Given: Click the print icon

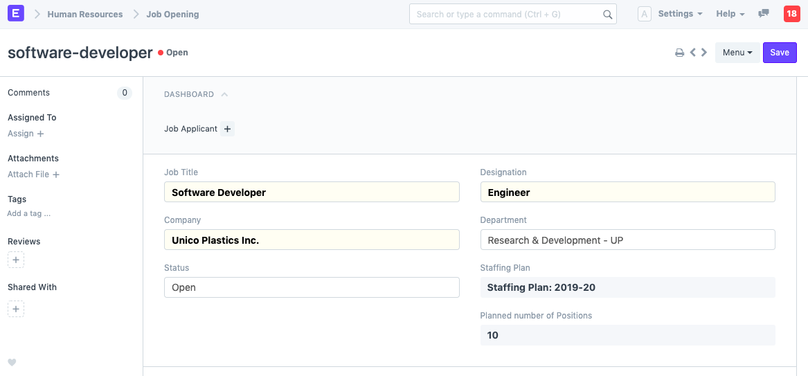Looking at the screenshot, I should (679, 53).
